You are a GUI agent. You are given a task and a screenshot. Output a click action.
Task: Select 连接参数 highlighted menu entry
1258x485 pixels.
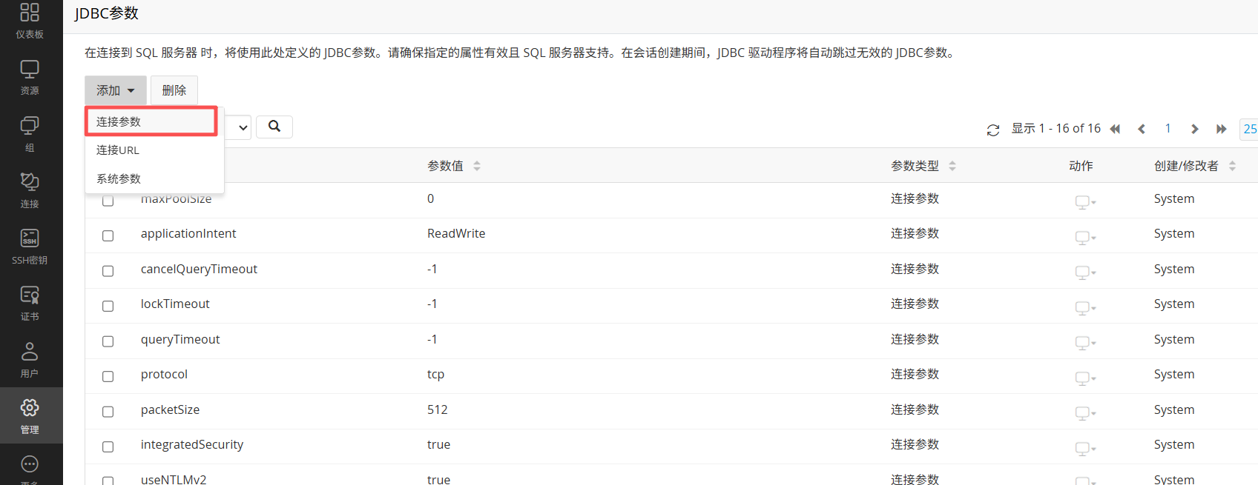[119, 121]
